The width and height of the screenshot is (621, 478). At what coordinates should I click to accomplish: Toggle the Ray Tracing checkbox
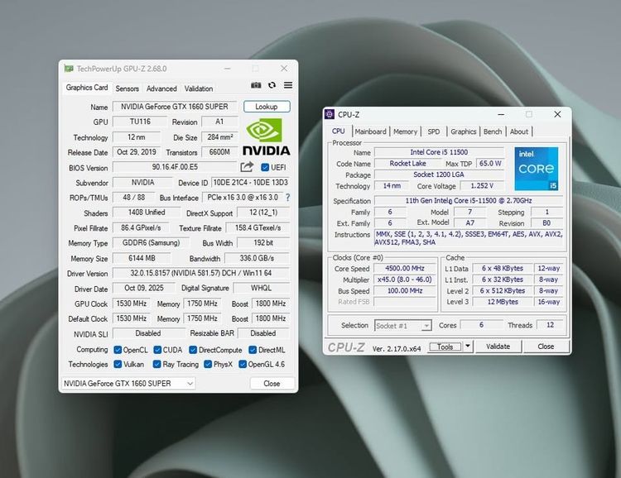156,364
